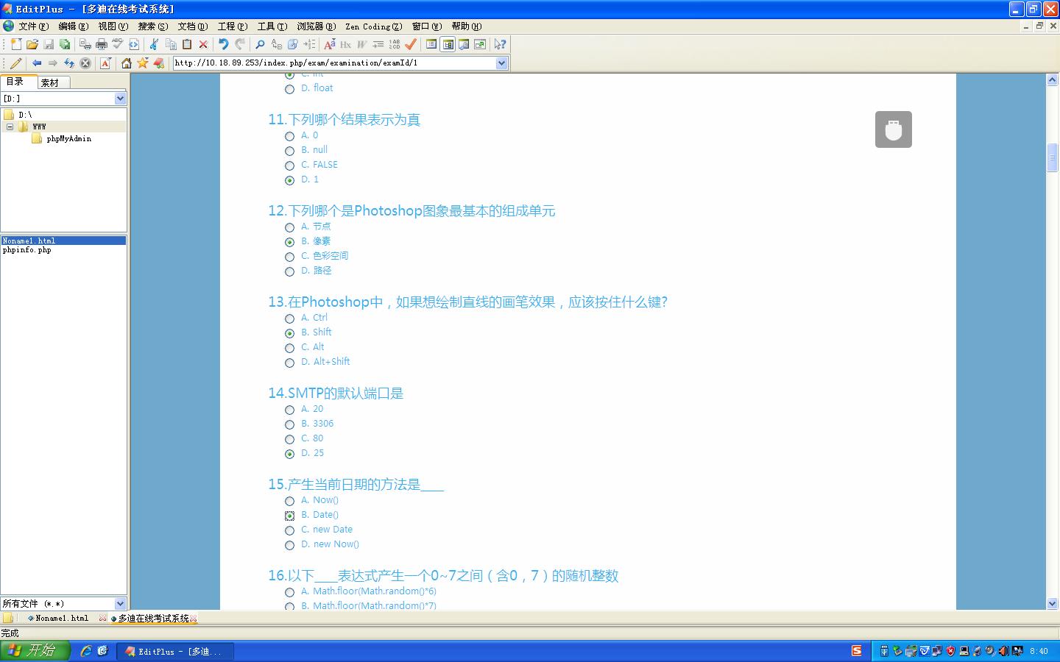This screenshot has height=662, width=1060.
Task: Switch to Noname1.html document tab
Action: (x=62, y=618)
